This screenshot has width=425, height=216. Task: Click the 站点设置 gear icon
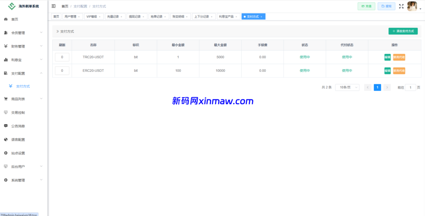tap(6, 153)
